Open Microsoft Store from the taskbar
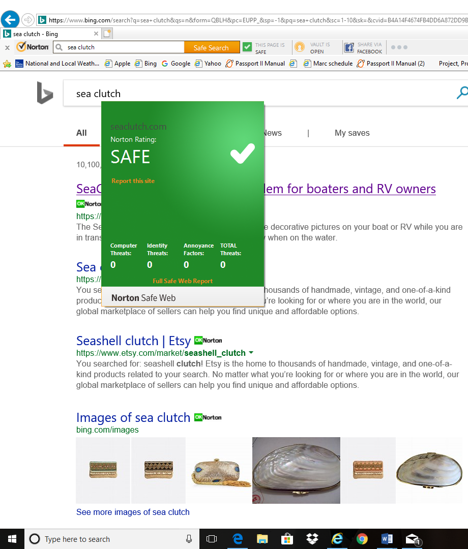468x549 pixels. pos(287,539)
